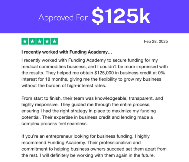The width and height of the screenshot is (189, 162).
Task: Click 'highly responsive' sentence line
Action: (x=86, y=105)
